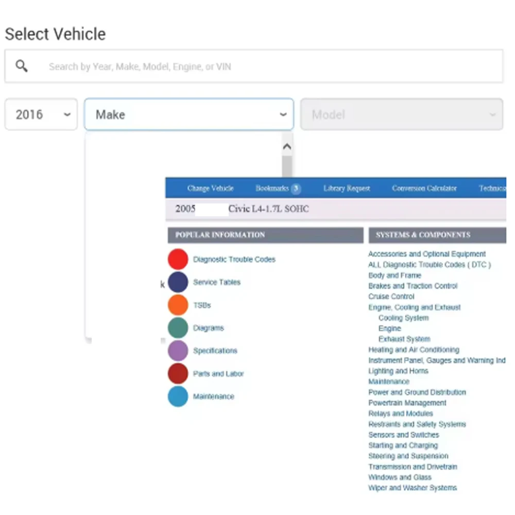515x515 pixels.
Task: Open Brakes and Traction Control
Action: (x=414, y=286)
